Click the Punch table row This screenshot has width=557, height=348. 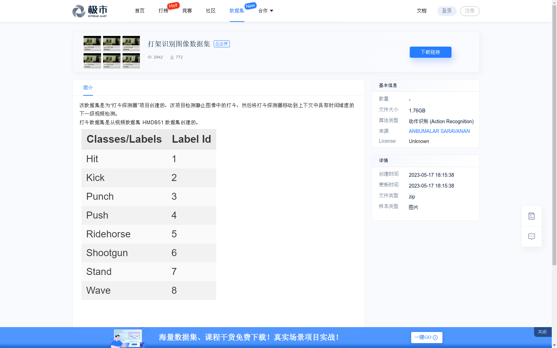pos(149,197)
